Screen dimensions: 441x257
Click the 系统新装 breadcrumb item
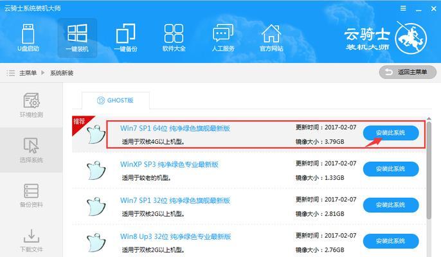tap(62, 73)
